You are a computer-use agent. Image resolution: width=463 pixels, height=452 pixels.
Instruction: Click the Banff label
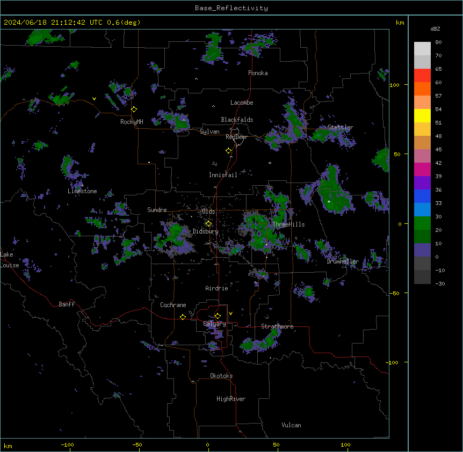[67, 304]
